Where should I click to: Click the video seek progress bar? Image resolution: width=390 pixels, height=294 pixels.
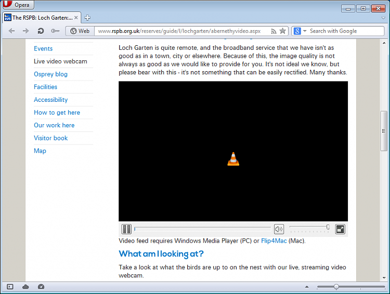click(x=202, y=229)
